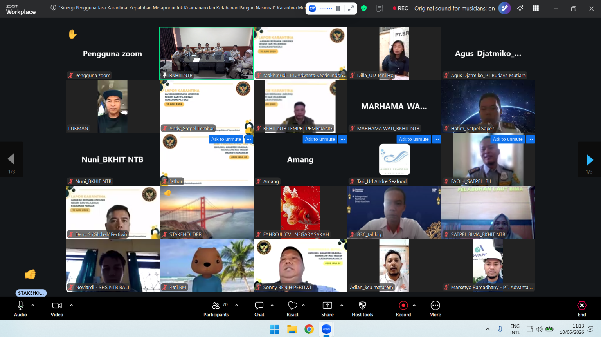This screenshot has width=601, height=337.
Task: Open the React menu
Action: point(292,309)
